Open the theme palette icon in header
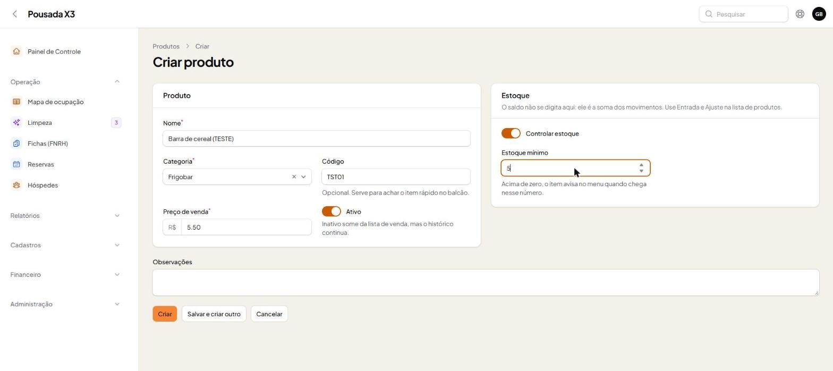 [800, 14]
